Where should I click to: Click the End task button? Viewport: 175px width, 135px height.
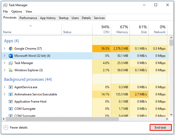point(161,127)
